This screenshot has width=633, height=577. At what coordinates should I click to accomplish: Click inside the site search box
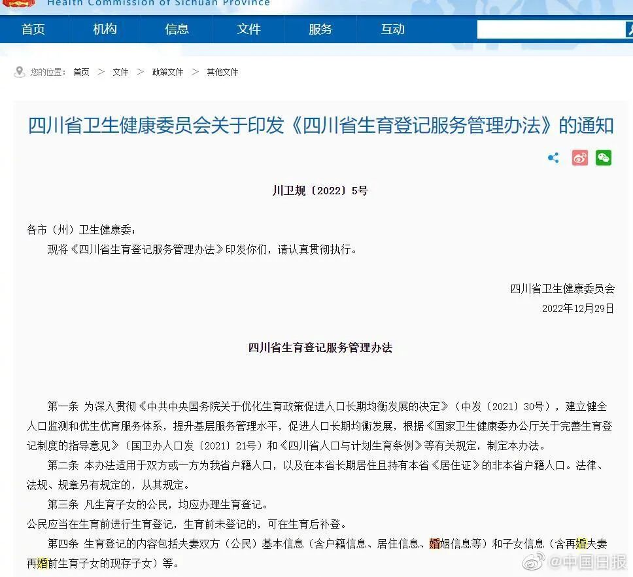click(551, 29)
